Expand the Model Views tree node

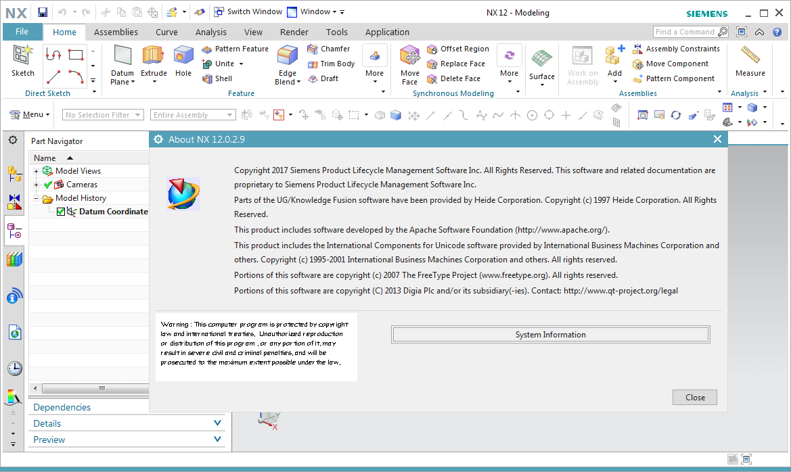[x=37, y=172]
